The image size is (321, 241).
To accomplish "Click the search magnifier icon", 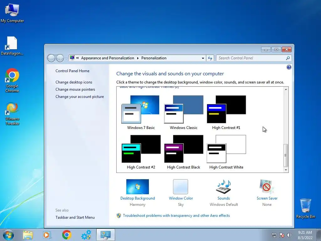I will pos(288,58).
